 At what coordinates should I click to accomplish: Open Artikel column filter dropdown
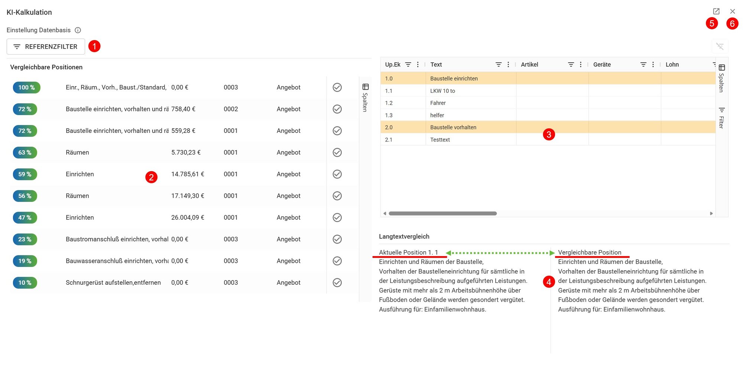(571, 65)
